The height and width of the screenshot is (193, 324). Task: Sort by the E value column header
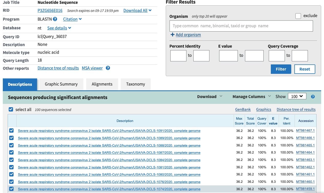[273, 121]
